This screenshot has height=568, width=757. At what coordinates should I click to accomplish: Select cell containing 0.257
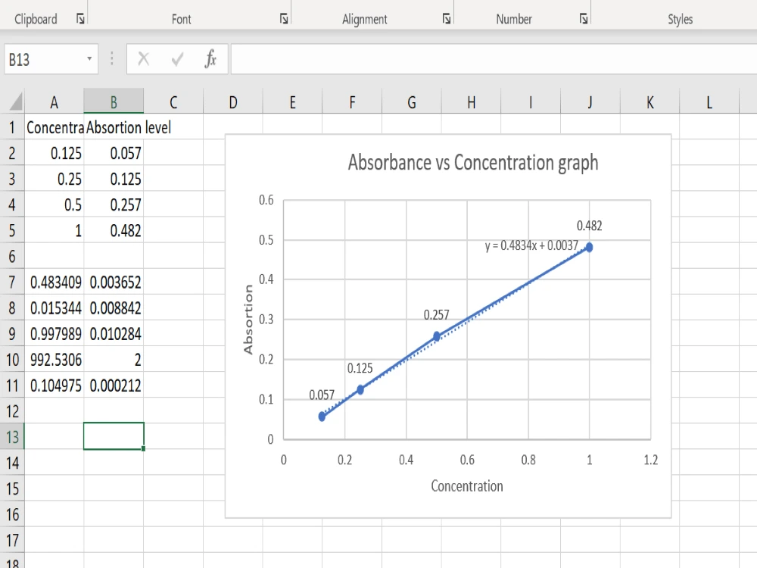pos(114,204)
